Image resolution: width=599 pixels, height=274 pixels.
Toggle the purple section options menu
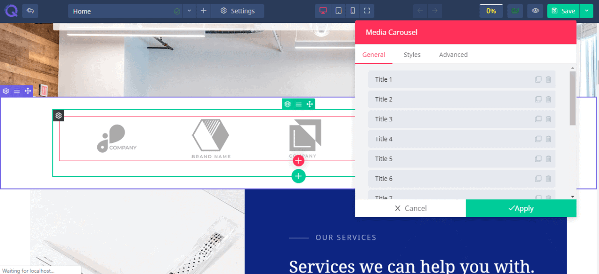click(17, 91)
